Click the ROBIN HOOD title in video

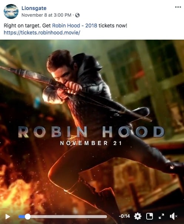(91, 132)
